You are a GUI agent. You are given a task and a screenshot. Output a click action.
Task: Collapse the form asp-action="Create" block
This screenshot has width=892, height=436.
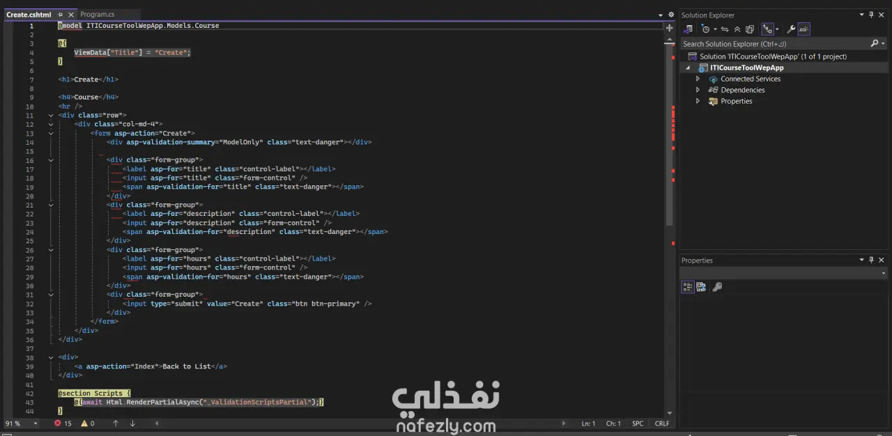pos(50,133)
